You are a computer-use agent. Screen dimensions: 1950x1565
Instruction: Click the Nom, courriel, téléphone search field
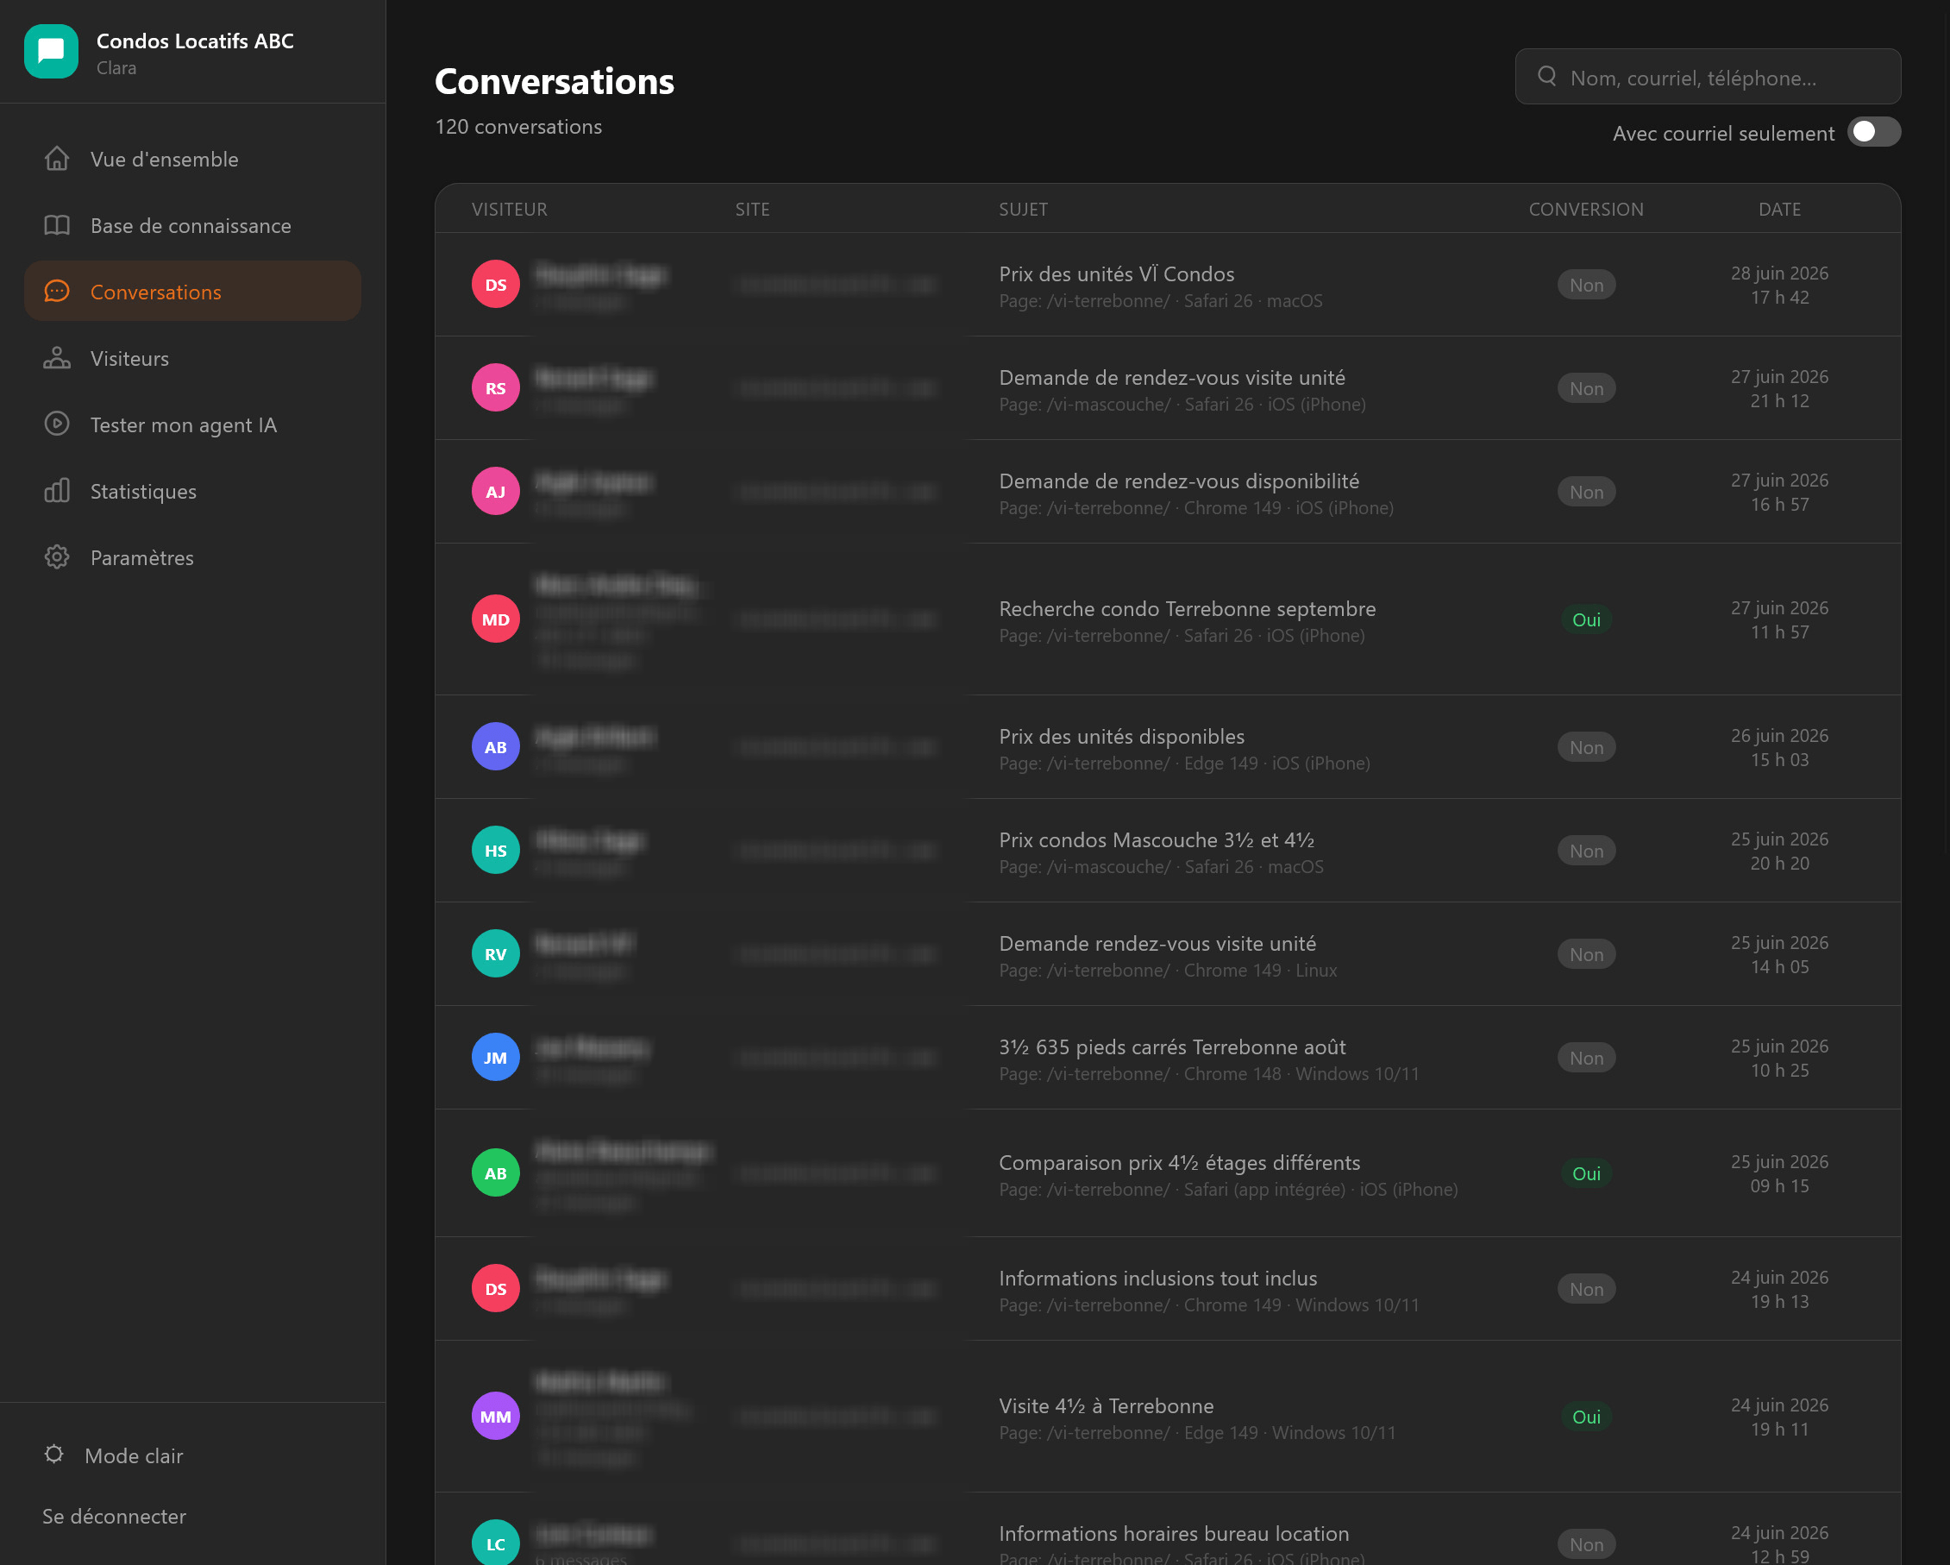coord(1709,77)
